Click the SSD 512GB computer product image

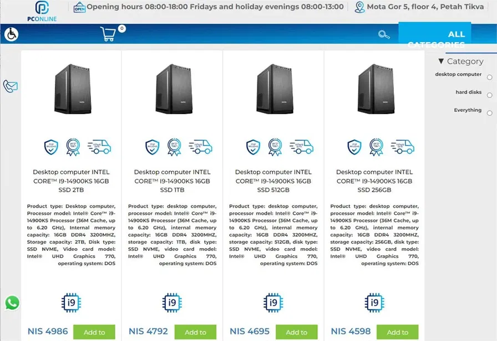point(273,89)
